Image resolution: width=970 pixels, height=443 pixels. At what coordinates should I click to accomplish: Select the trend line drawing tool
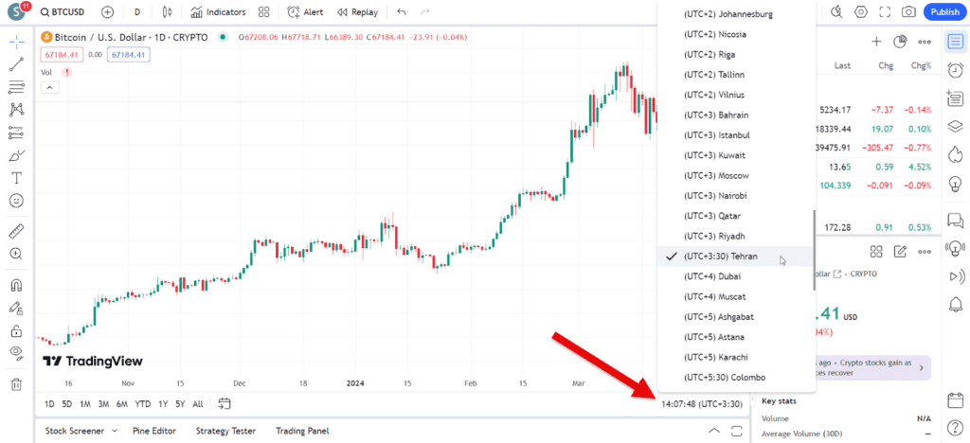pos(16,65)
